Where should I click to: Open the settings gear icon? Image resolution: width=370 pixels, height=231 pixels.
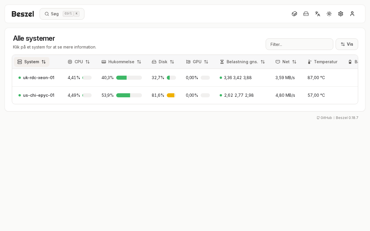pos(341,14)
